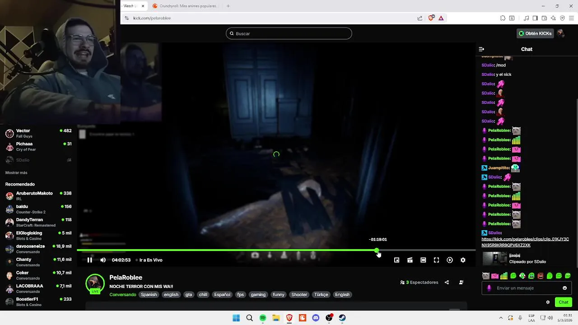
Task: Open the browser hamburger main menu
Action: [572, 18]
